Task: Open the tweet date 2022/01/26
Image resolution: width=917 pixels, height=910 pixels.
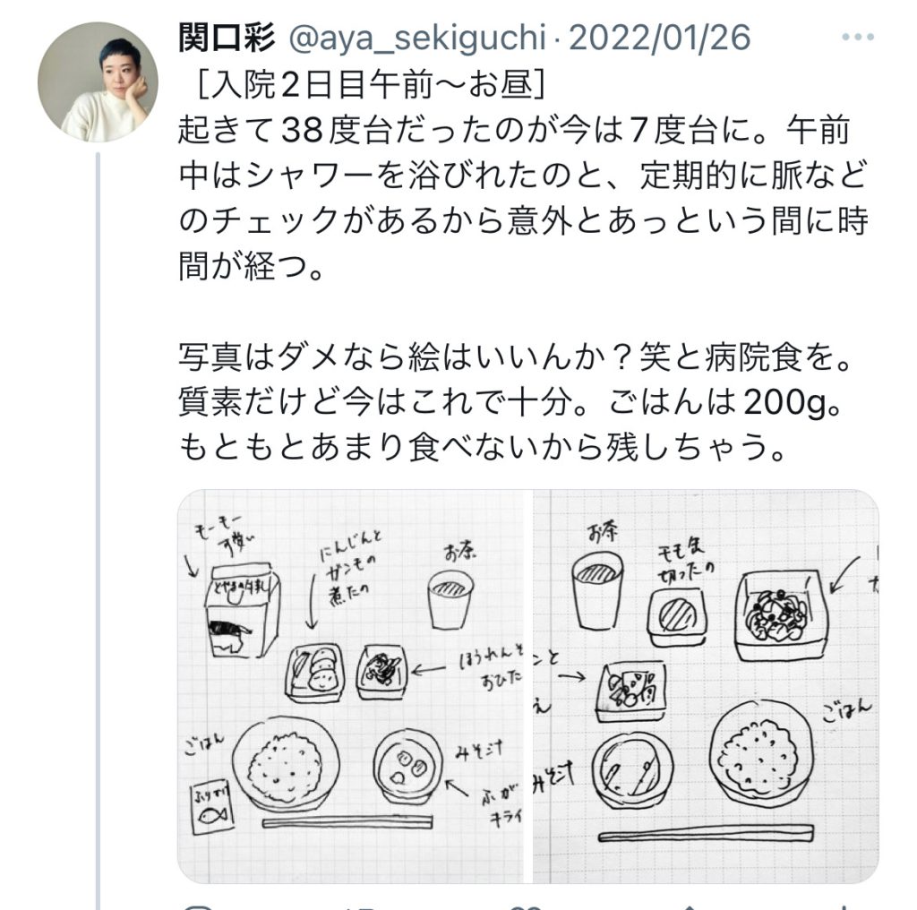Action: 660,38
